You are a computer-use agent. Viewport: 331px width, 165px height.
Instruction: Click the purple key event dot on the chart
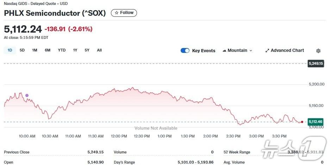(27, 95)
